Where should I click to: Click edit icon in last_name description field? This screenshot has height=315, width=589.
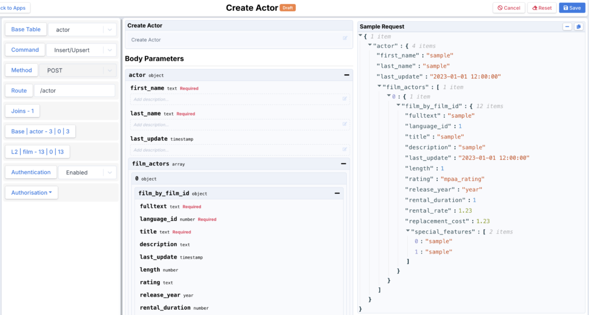pyautogui.click(x=345, y=124)
